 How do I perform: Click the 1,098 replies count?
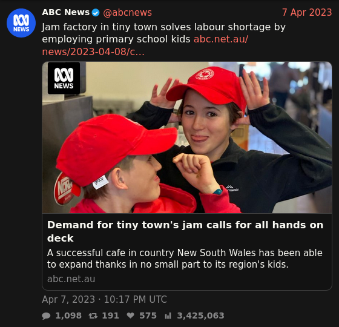pyautogui.click(x=68, y=315)
